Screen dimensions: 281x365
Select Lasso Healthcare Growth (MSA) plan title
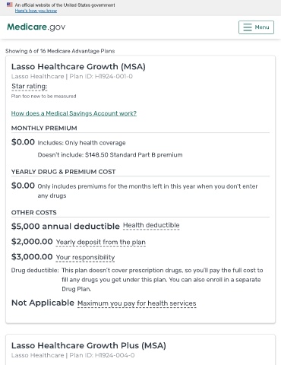78,67
